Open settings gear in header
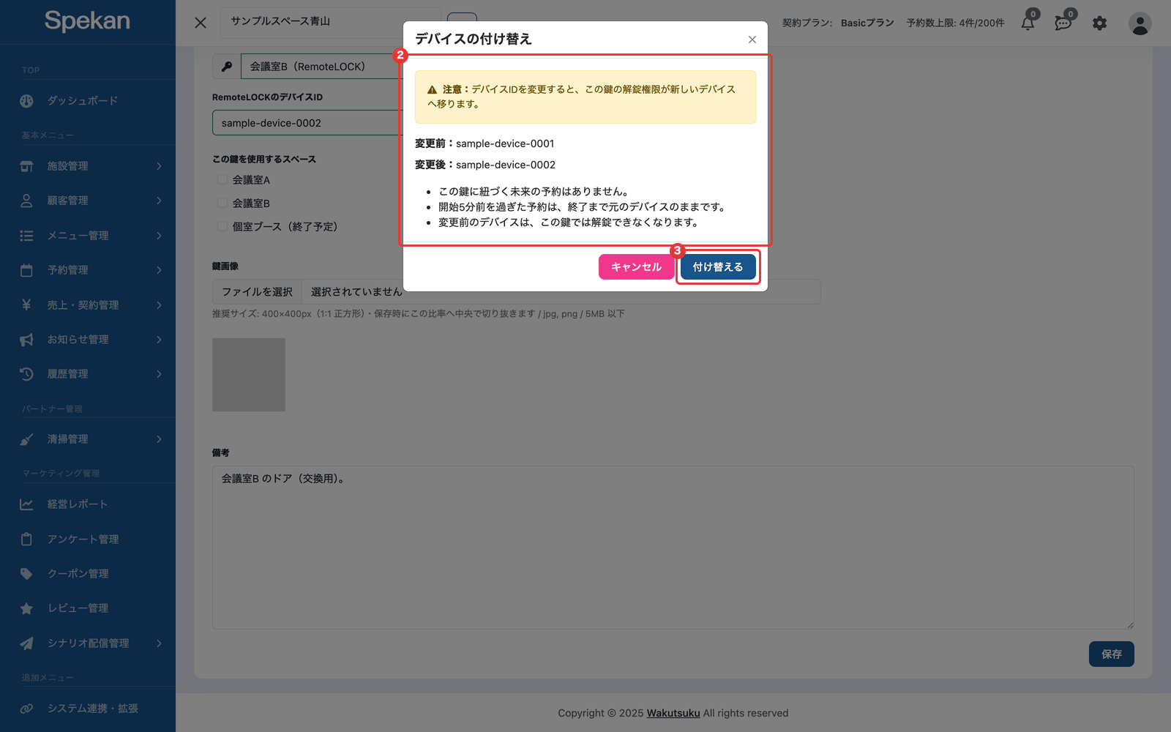Image resolution: width=1171 pixels, height=732 pixels. pyautogui.click(x=1099, y=23)
